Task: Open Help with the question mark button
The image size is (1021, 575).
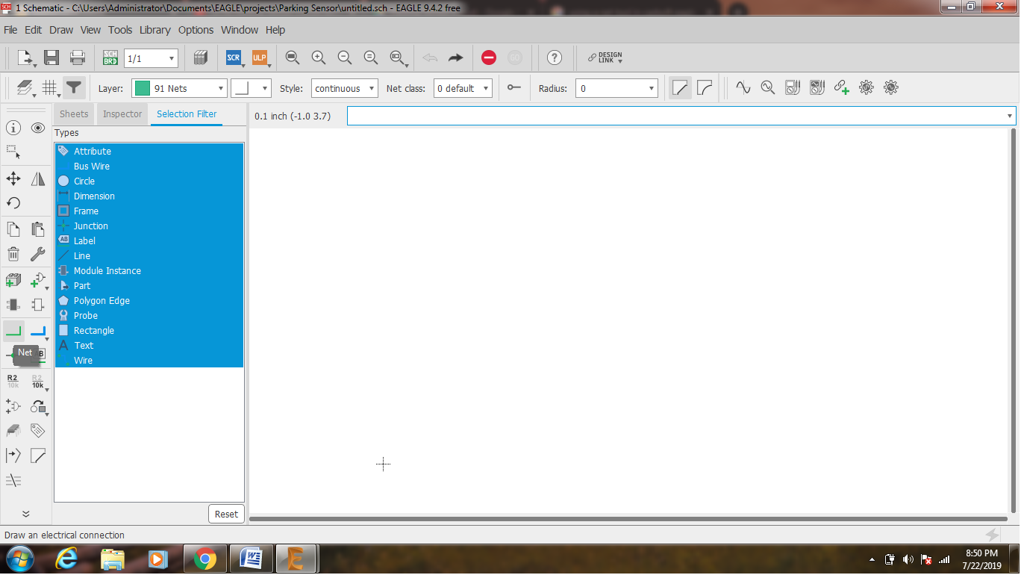Action: point(554,57)
